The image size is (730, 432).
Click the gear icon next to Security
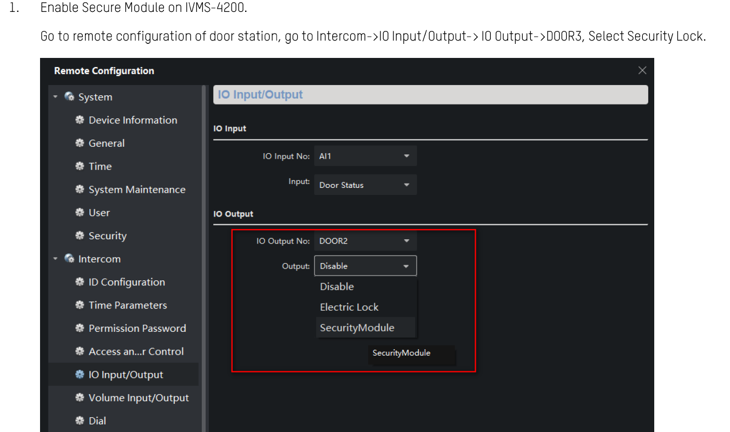point(80,236)
